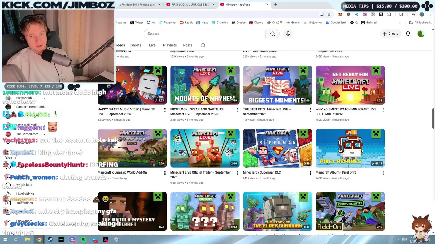Open the Google Earth bookmark

coord(336,23)
